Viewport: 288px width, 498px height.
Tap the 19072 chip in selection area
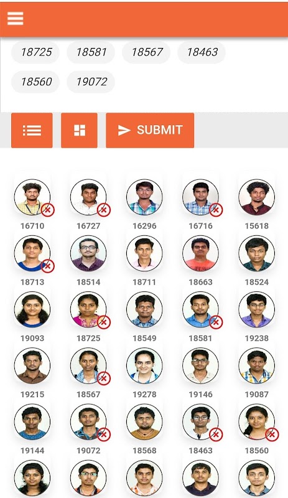click(91, 82)
